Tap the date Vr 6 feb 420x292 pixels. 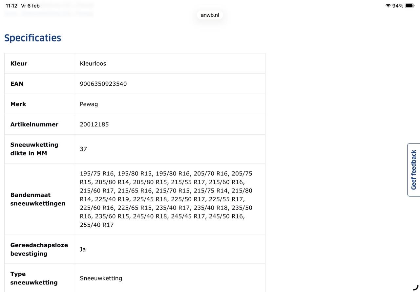30,6
